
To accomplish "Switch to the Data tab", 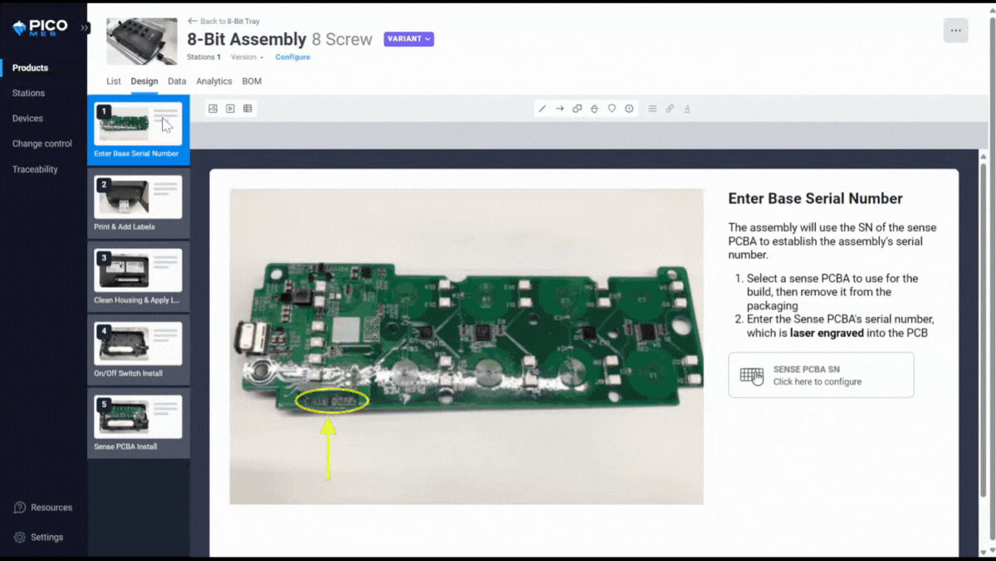I will coord(177,81).
